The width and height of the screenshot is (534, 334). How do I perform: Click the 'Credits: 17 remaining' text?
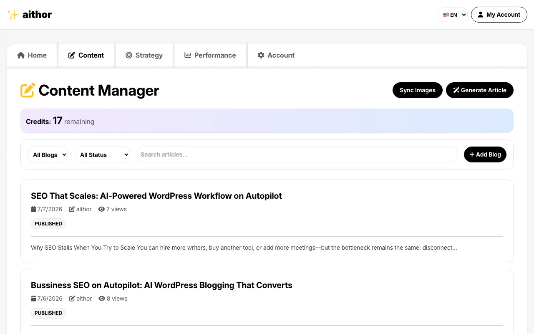pos(60,121)
